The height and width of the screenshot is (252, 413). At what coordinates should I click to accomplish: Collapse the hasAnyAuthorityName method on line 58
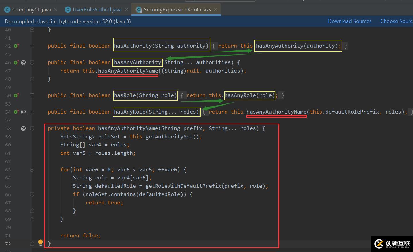pos(32,128)
